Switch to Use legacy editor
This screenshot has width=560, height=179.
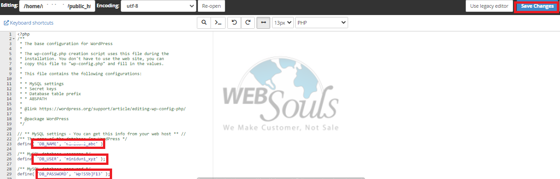[x=489, y=6]
